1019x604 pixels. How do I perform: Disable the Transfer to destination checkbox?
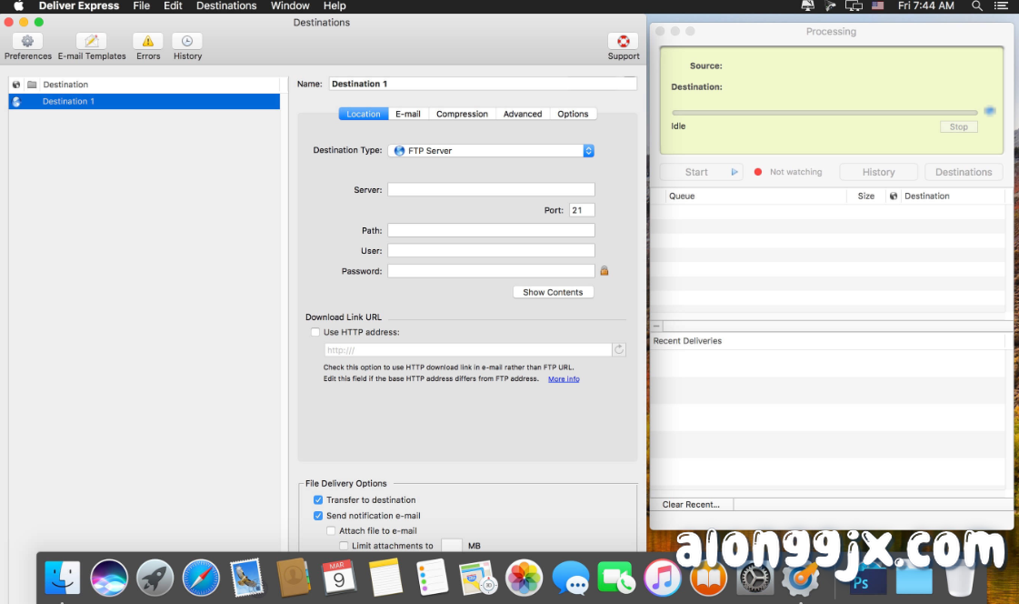click(x=318, y=499)
